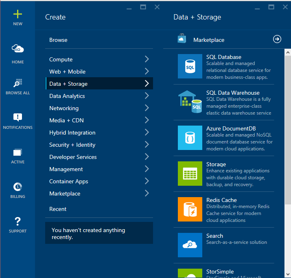Expand the Data + Storage chevron

click(x=147, y=83)
